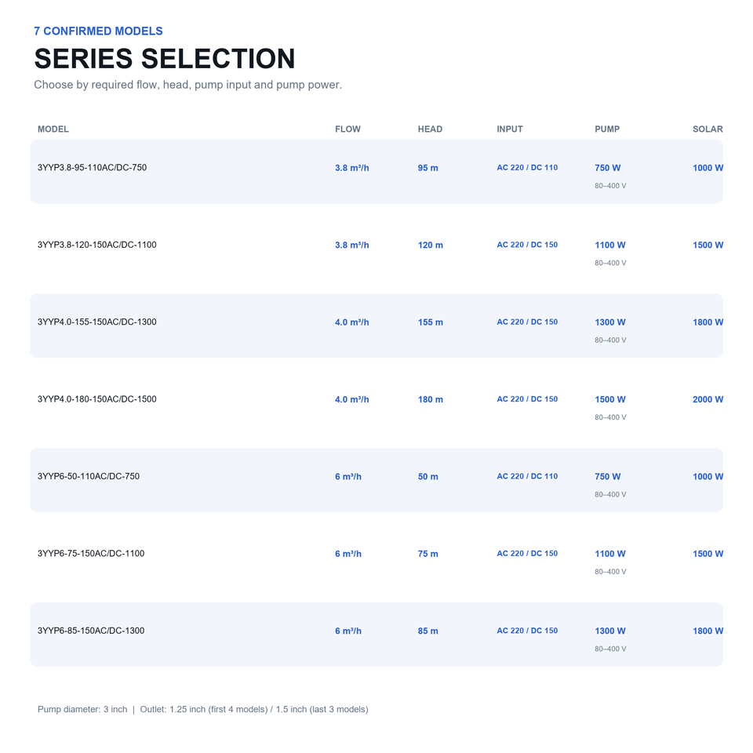Click the 180 m head value

(431, 399)
